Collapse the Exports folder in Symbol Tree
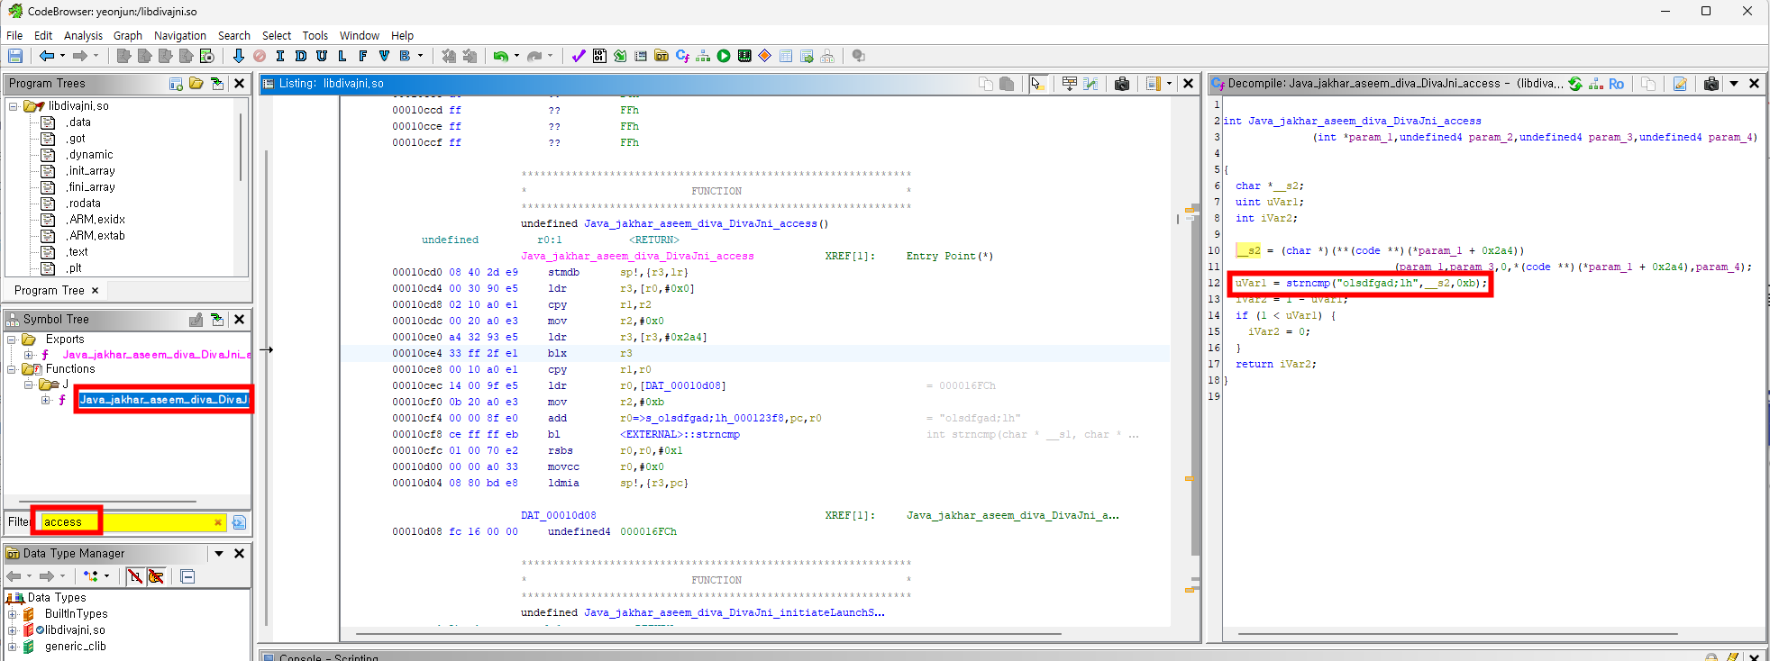 coord(12,340)
